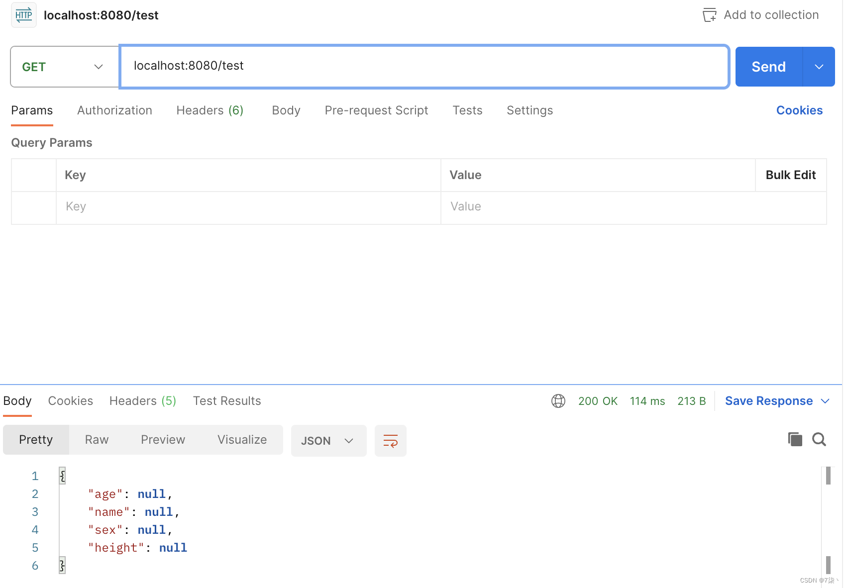The width and height of the screenshot is (846, 588).
Task: Open search in response with magnifier icon
Action: 819,439
